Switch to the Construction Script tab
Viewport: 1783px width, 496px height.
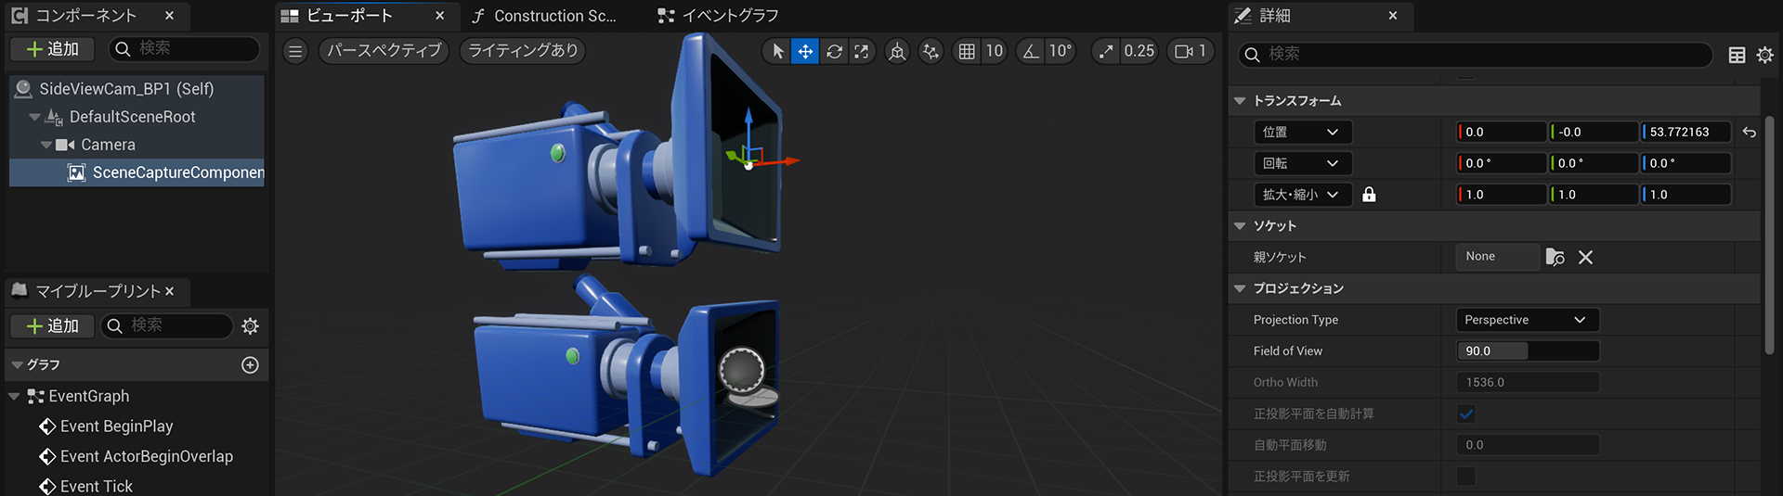(554, 16)
